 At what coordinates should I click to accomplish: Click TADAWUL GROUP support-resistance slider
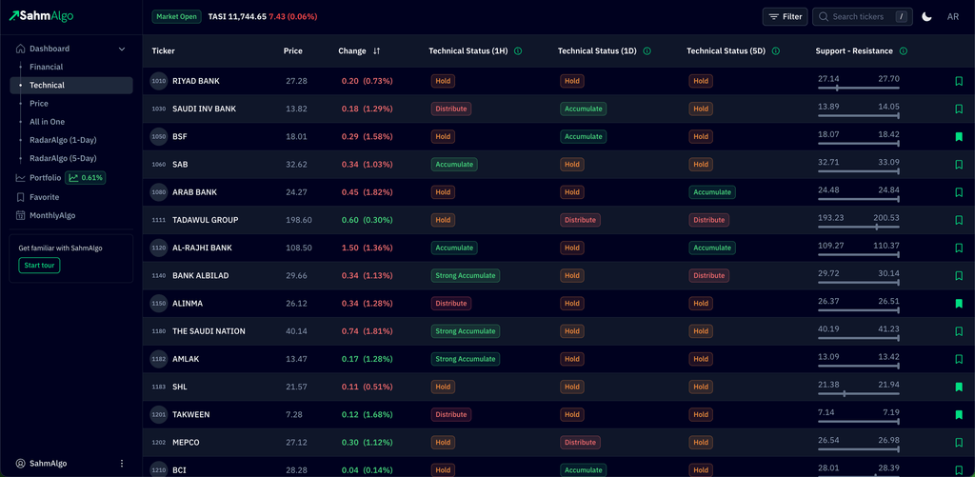click(858, 228)
